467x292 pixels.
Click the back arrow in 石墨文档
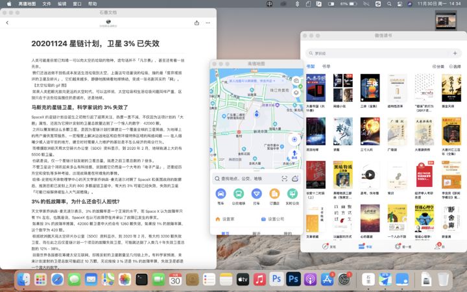(x=7, y=22)
